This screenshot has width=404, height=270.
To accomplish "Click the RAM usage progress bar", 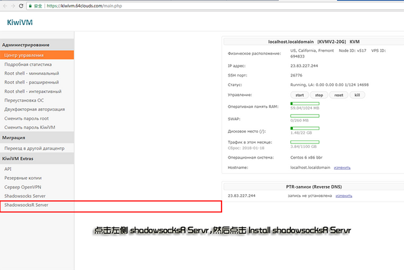I will pyautogui.click(x=305, y=104).
